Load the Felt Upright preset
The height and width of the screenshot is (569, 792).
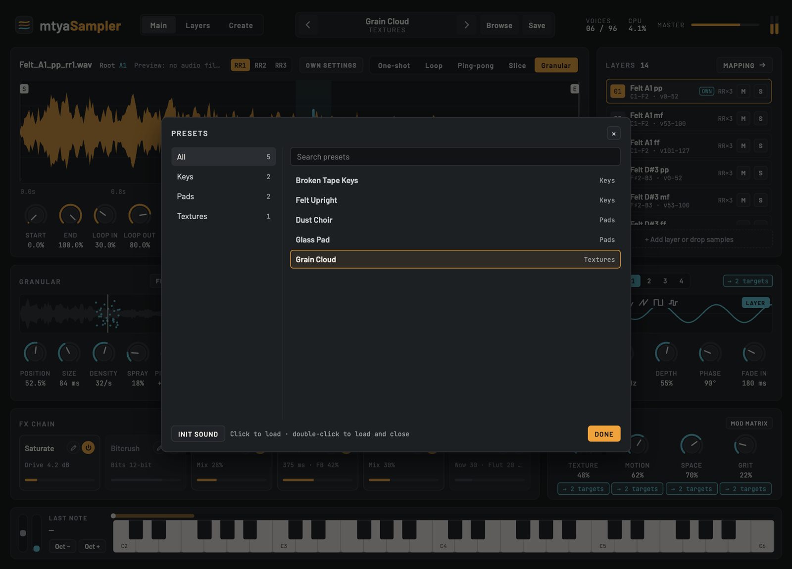coord(455,200)
